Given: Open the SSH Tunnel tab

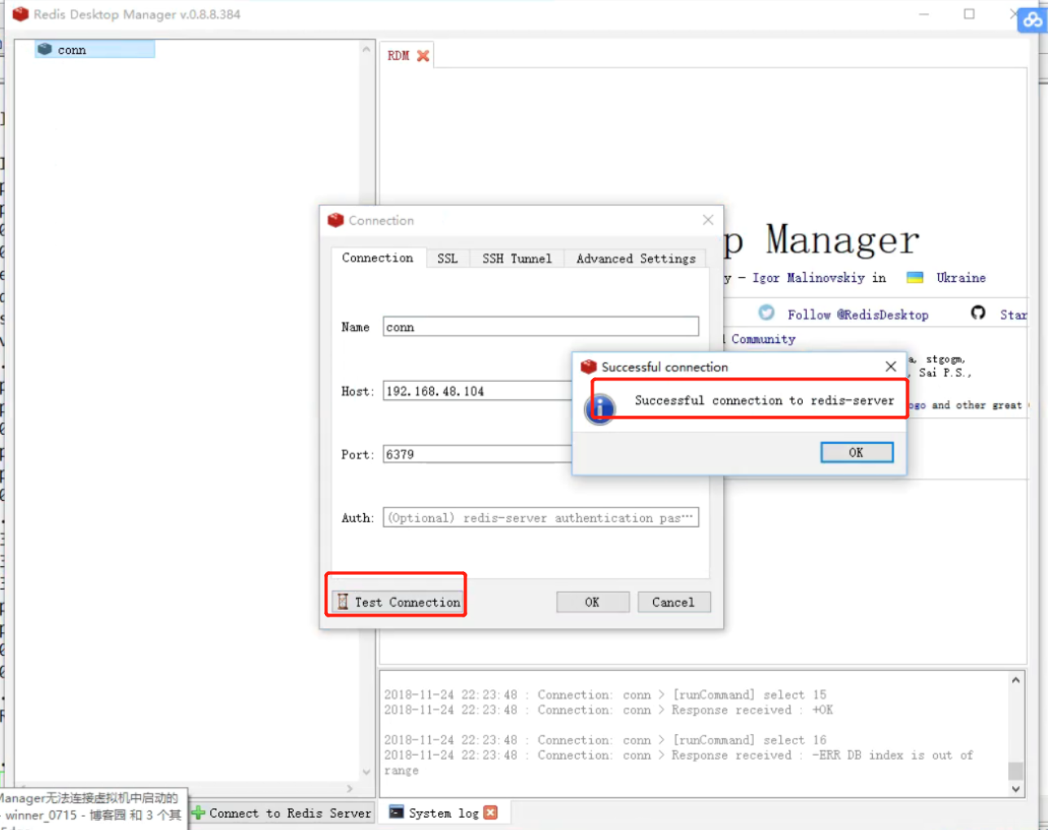Looking at the screenshot, I should [x=516, y=258].
